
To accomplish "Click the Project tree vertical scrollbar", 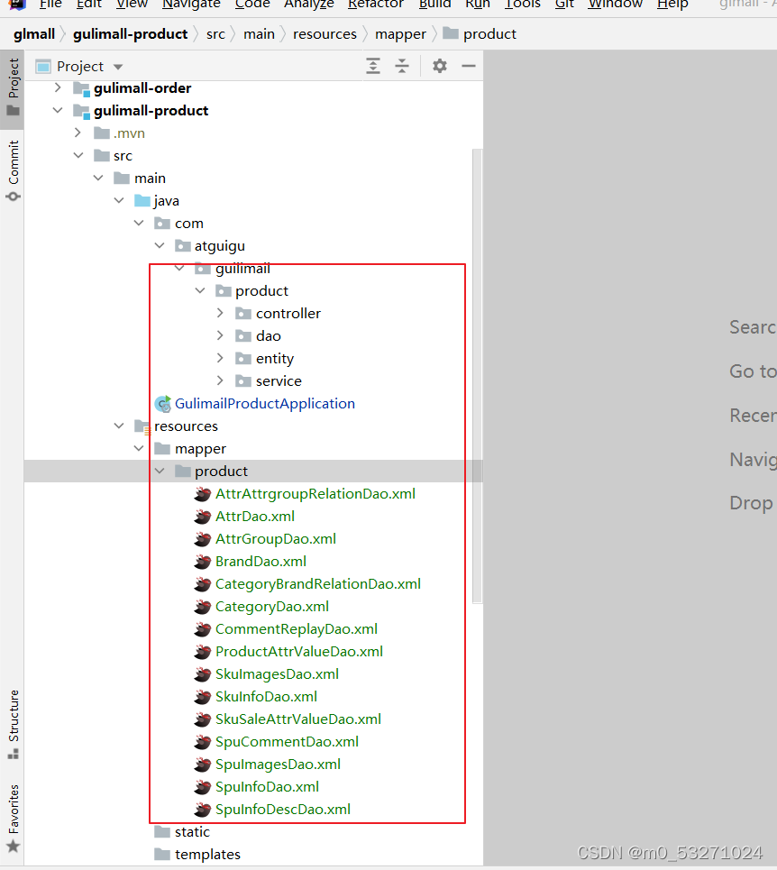I will [x=477, y=376].
